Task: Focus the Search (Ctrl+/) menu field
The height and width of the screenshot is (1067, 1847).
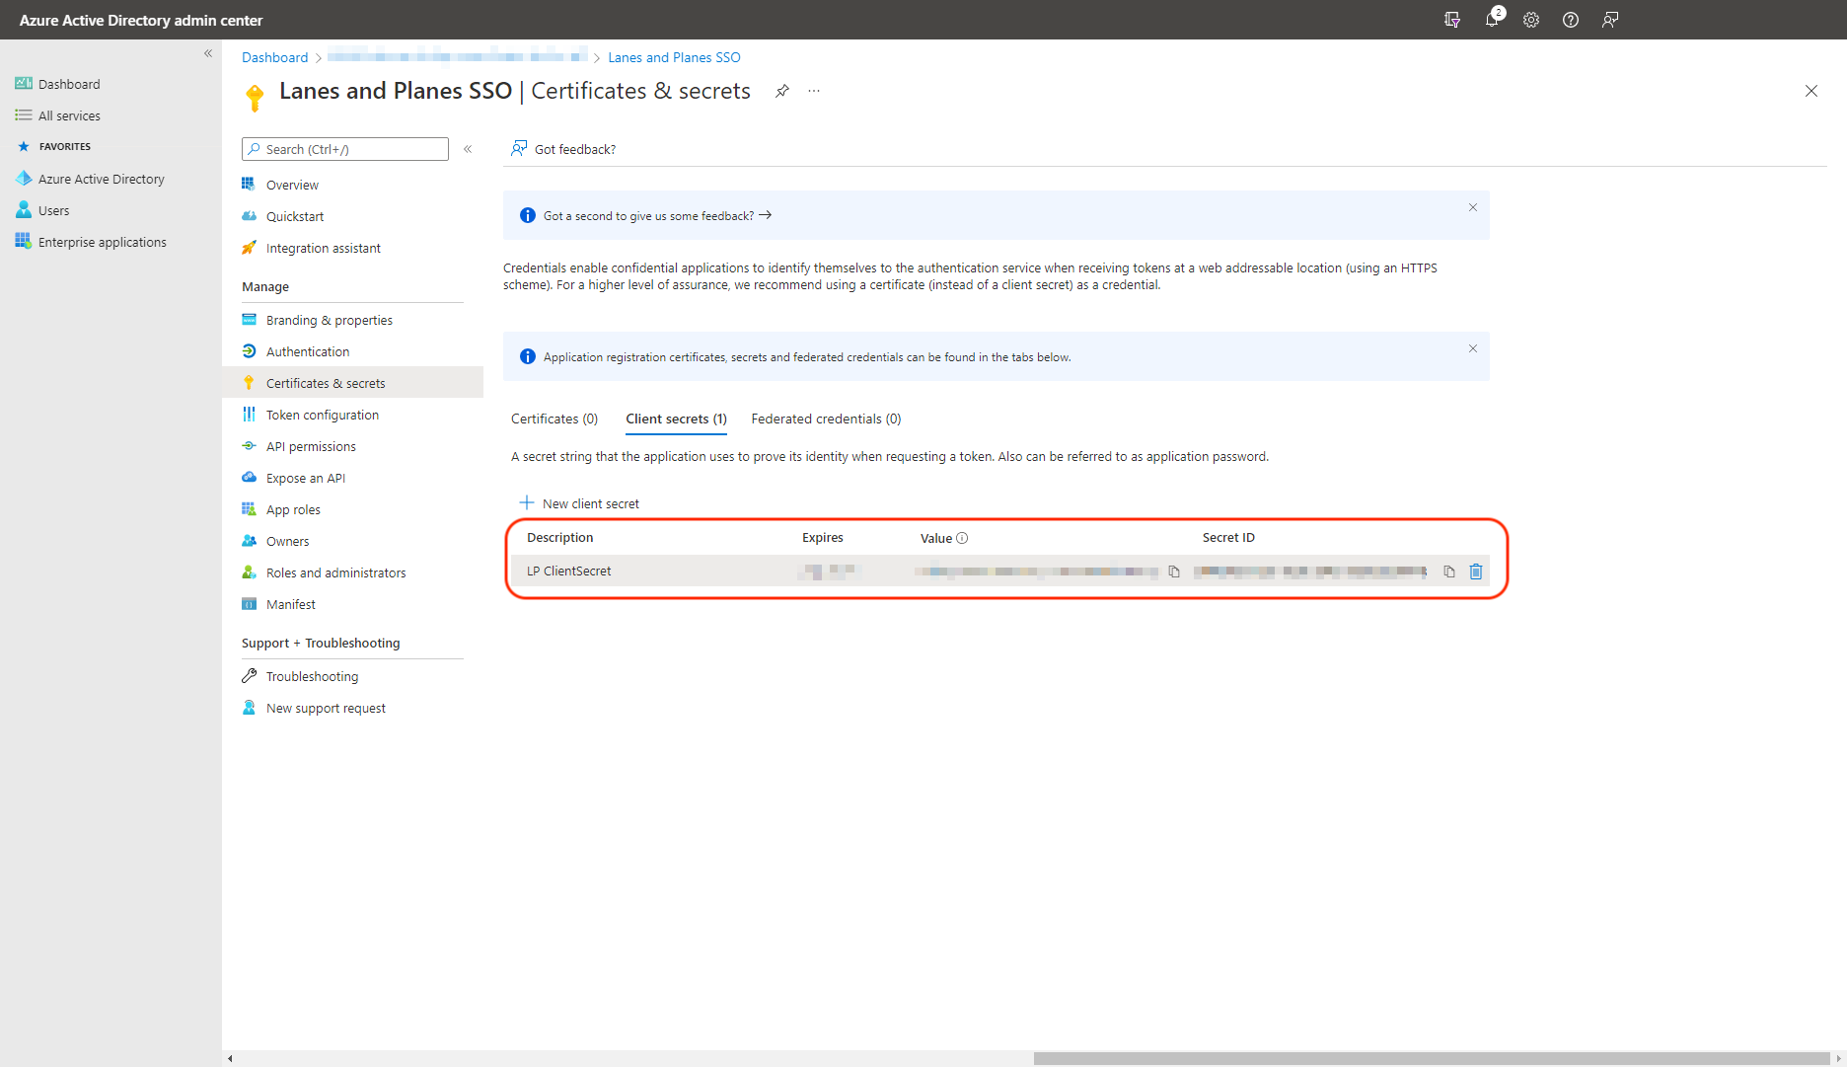Action: point(345,149)
